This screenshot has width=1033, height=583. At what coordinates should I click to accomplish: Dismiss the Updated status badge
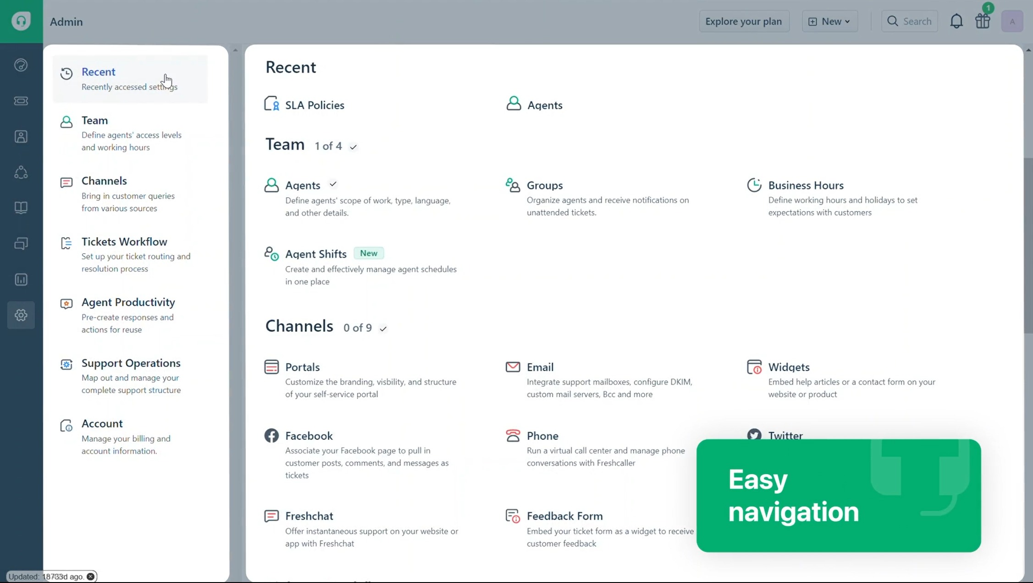click(x=91, y=576)
